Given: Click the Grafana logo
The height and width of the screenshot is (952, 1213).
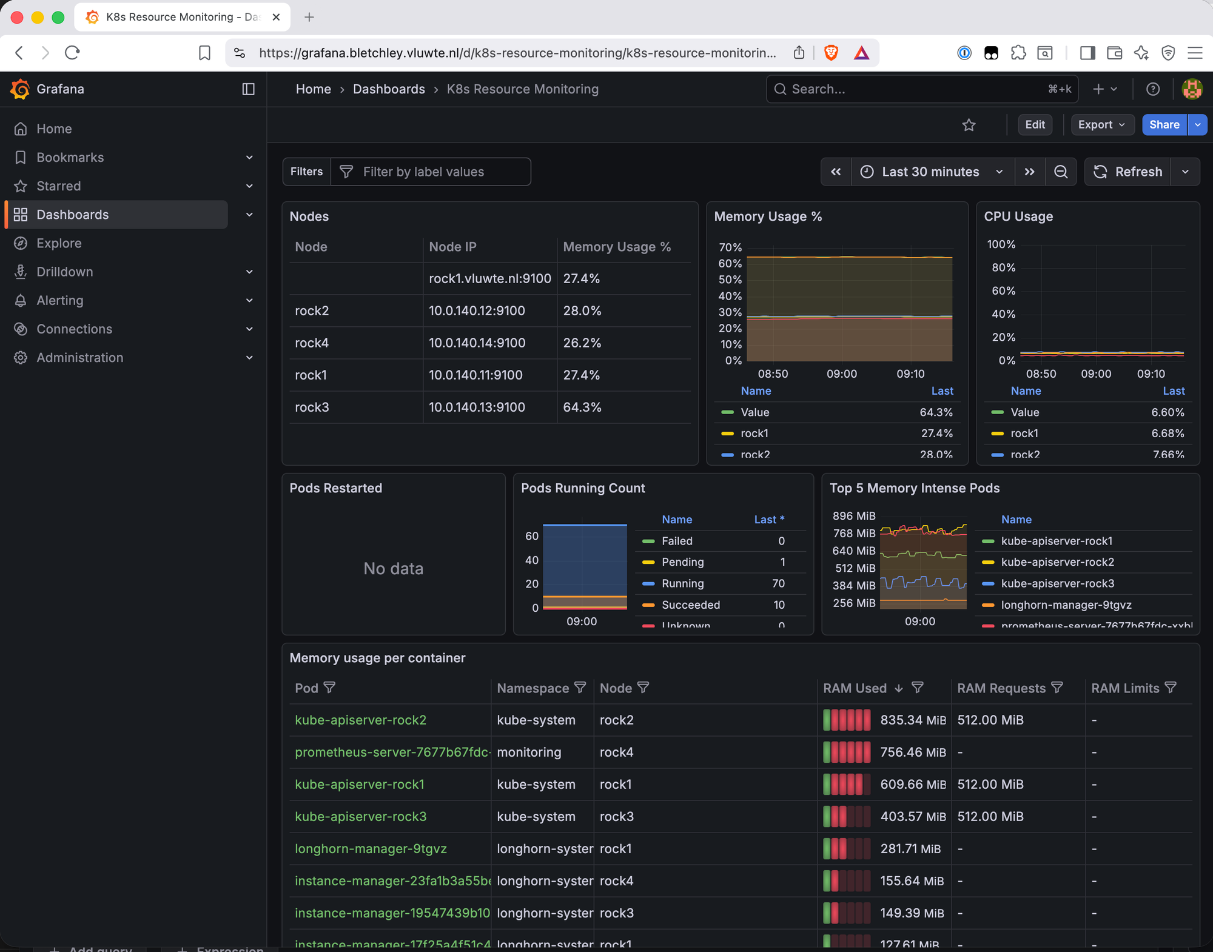Looking at the screenshot, I should tap(19, 89).
